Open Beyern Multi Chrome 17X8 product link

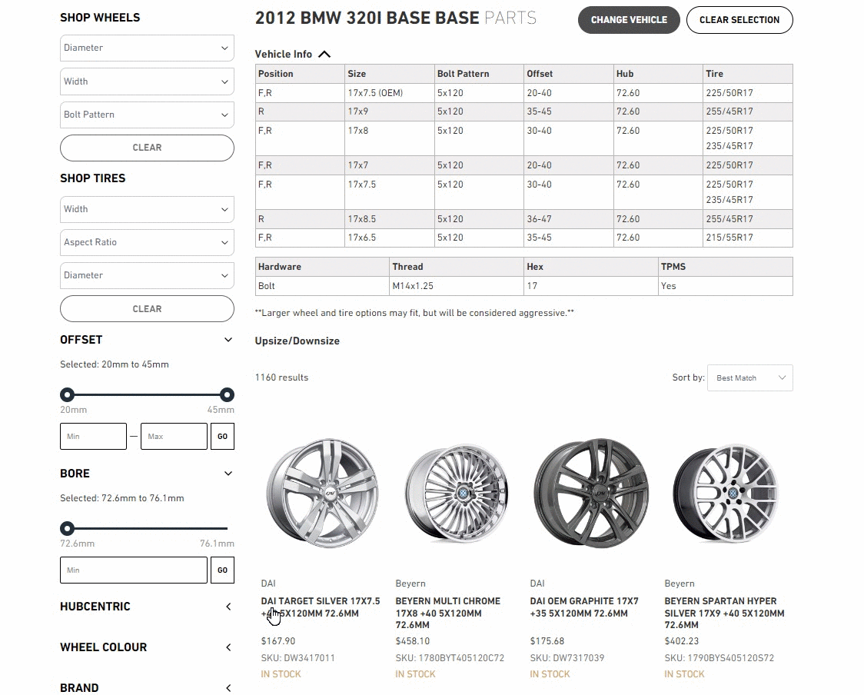[x=448, y=613]
